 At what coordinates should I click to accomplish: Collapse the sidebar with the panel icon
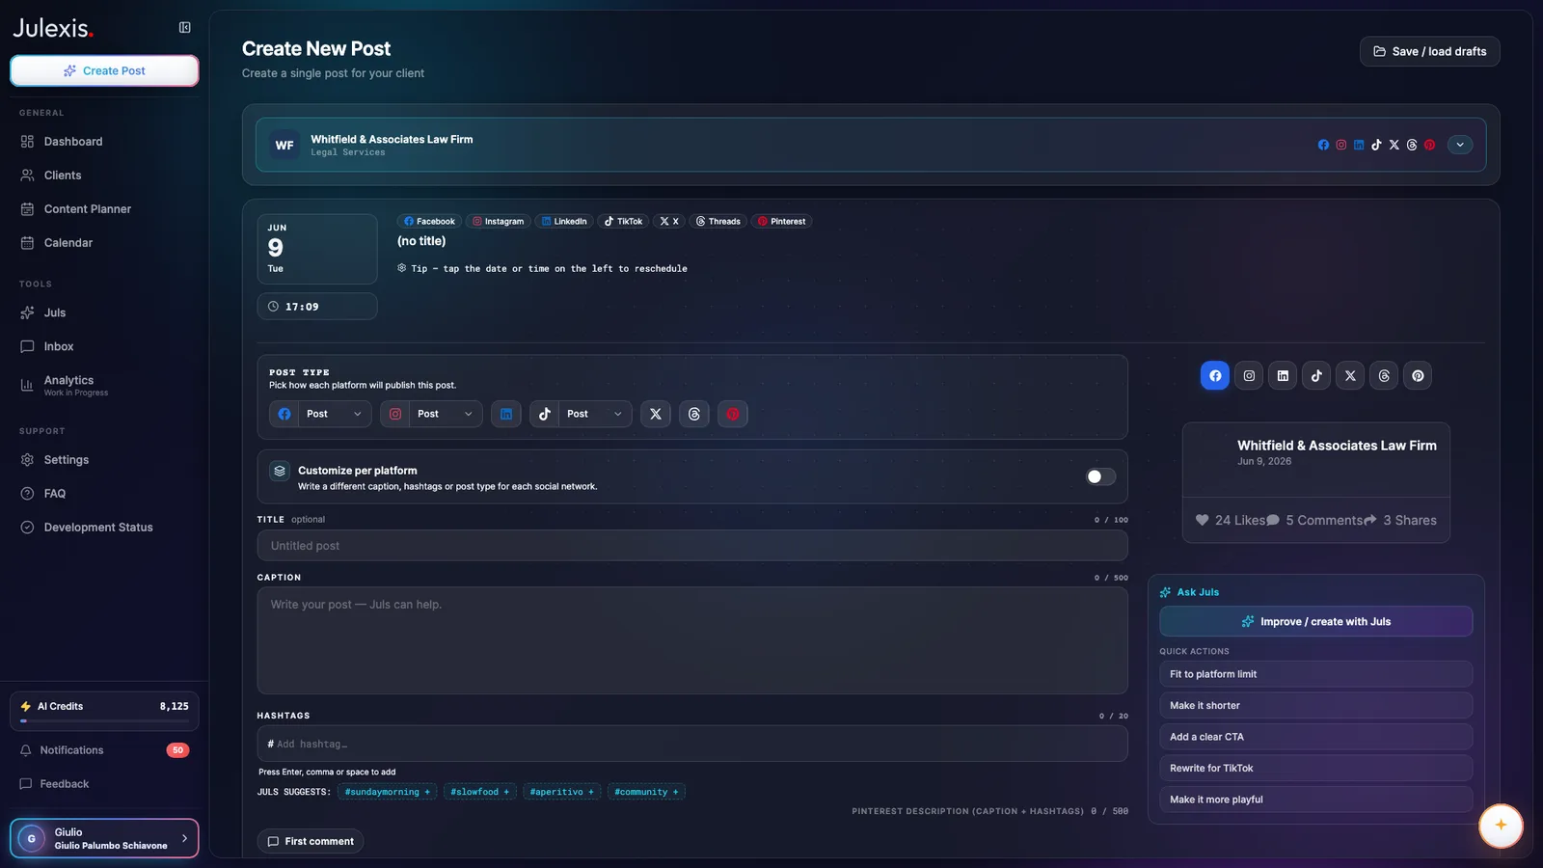(x=184, y=28)
